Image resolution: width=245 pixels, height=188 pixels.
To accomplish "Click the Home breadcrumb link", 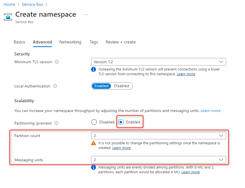I will 9,4.
